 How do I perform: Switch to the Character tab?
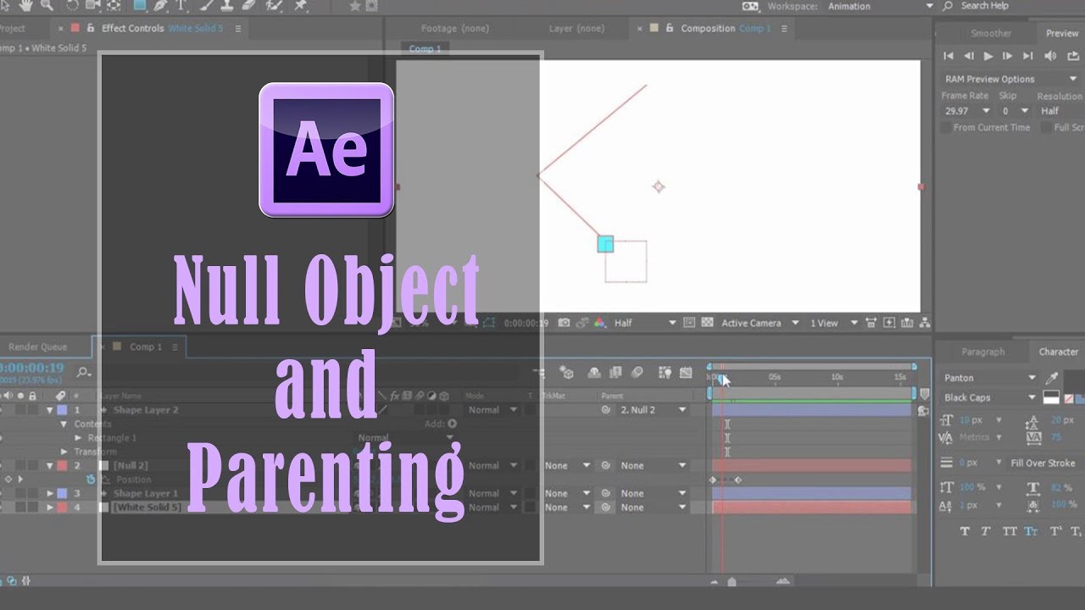click(1059, 352)
